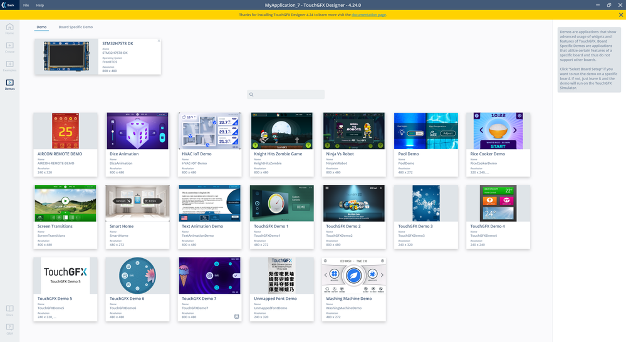Switch to the Board Specific Demo tab

click(75, 27)
